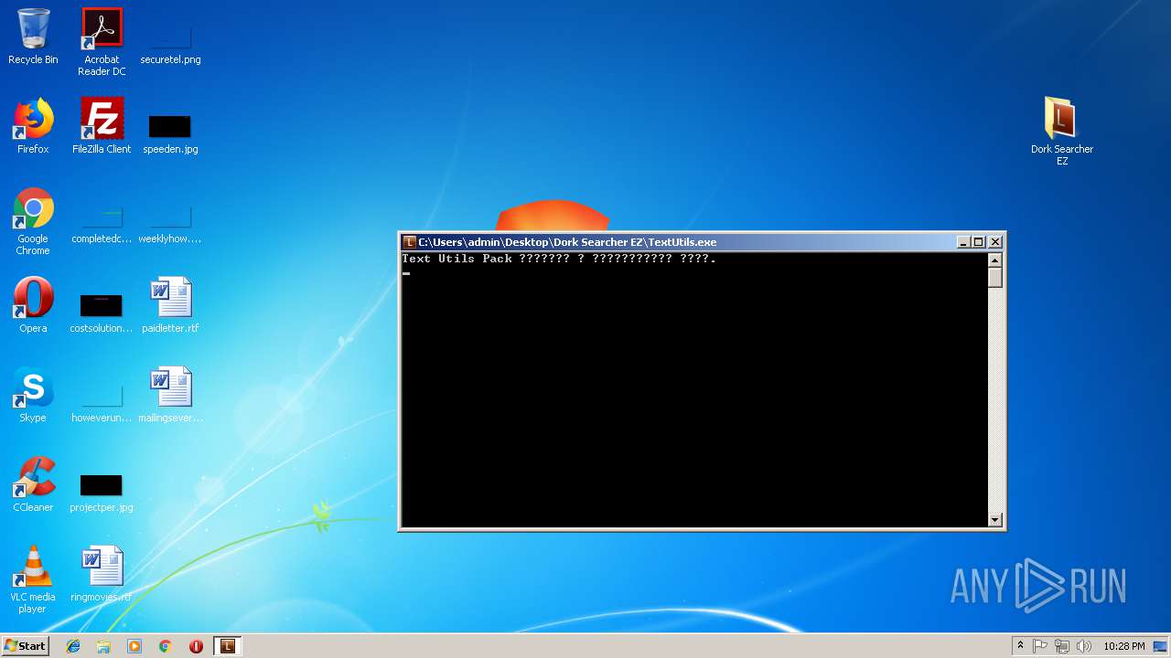Select the speeden.jpg file icon
The width and height of the screenshot is (1171, 658).
(x=170, y=133)
